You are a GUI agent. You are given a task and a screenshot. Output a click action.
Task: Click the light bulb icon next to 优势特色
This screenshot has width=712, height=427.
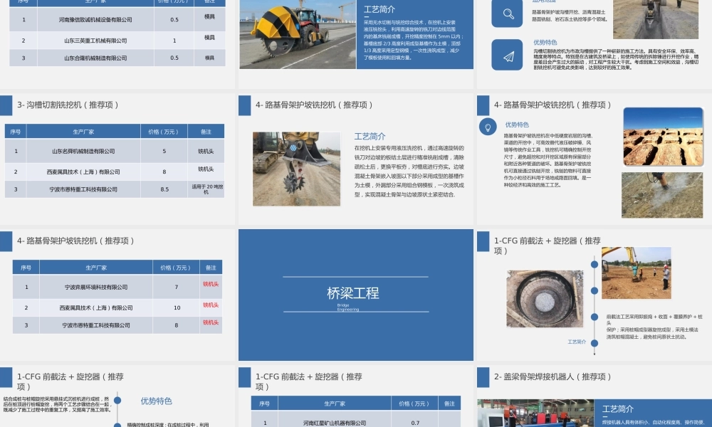488,127
